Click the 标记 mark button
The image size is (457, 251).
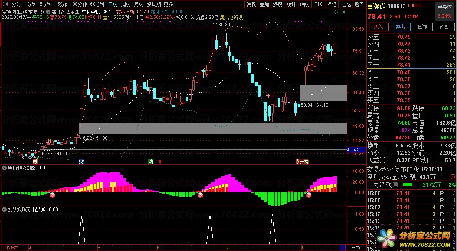tap(331, 4)
